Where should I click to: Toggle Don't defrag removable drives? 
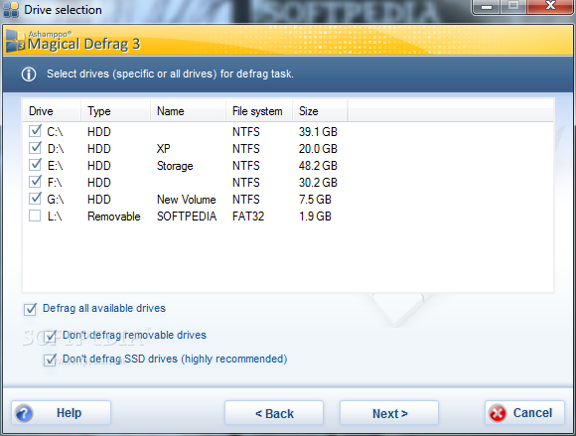tap(50, 336)
